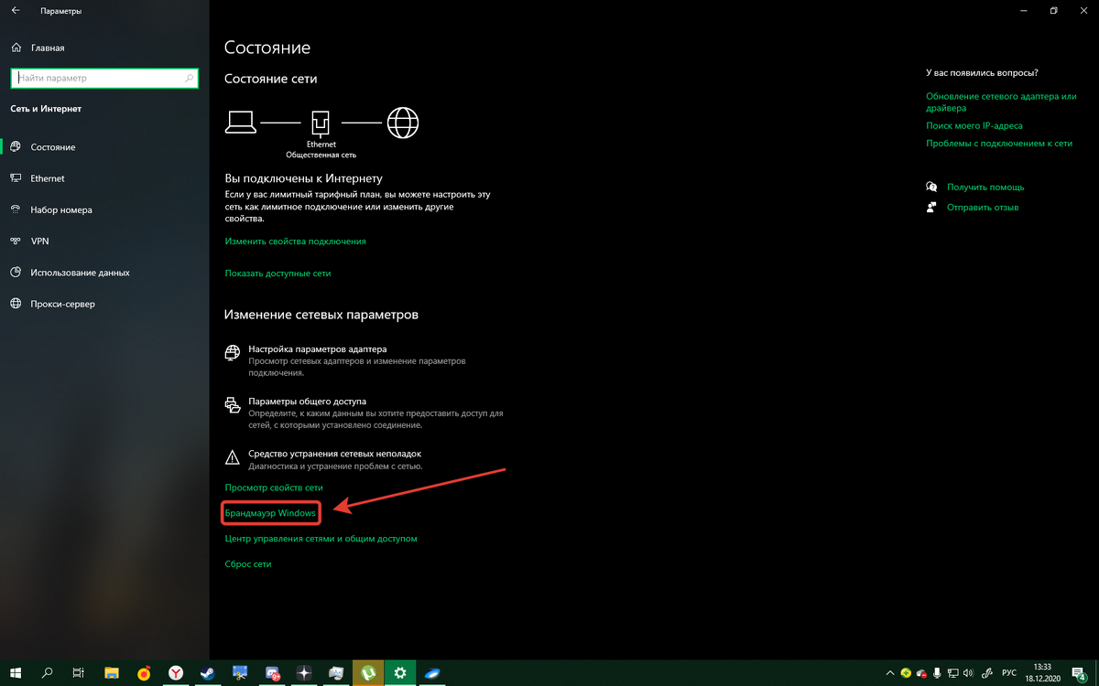Click the cloud sync tray icon

[922, 673]
